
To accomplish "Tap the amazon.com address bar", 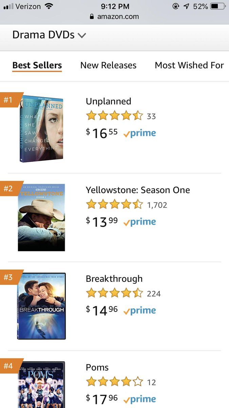I will pyautogui.click(x=114, y=16).
